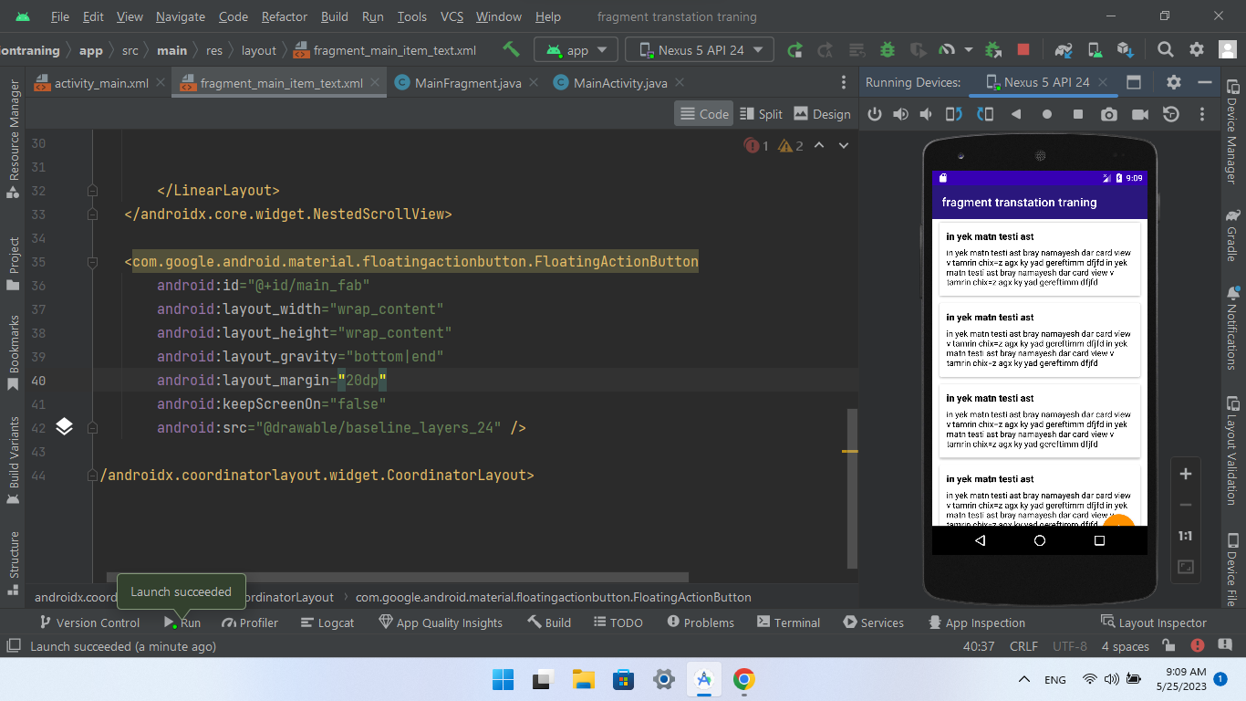Viewport: 1246px width, 701px height.
Task: Take an emulator screenshot with the camera icon
Action: point(1109,114)
